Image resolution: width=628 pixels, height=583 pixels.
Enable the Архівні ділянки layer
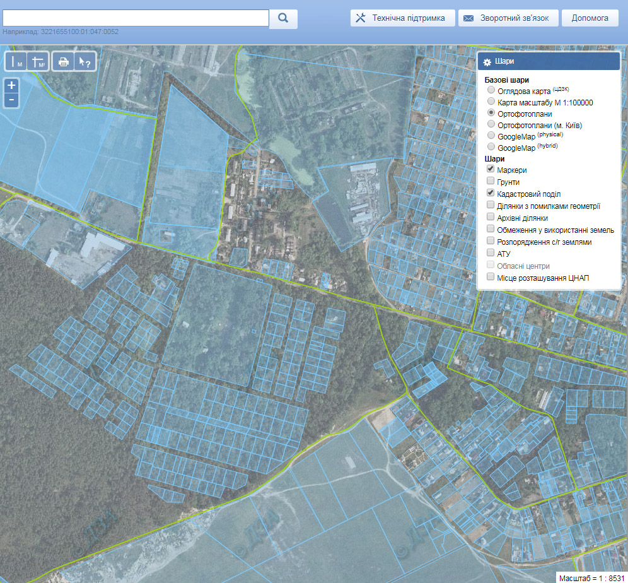click(x=490, y=217)
